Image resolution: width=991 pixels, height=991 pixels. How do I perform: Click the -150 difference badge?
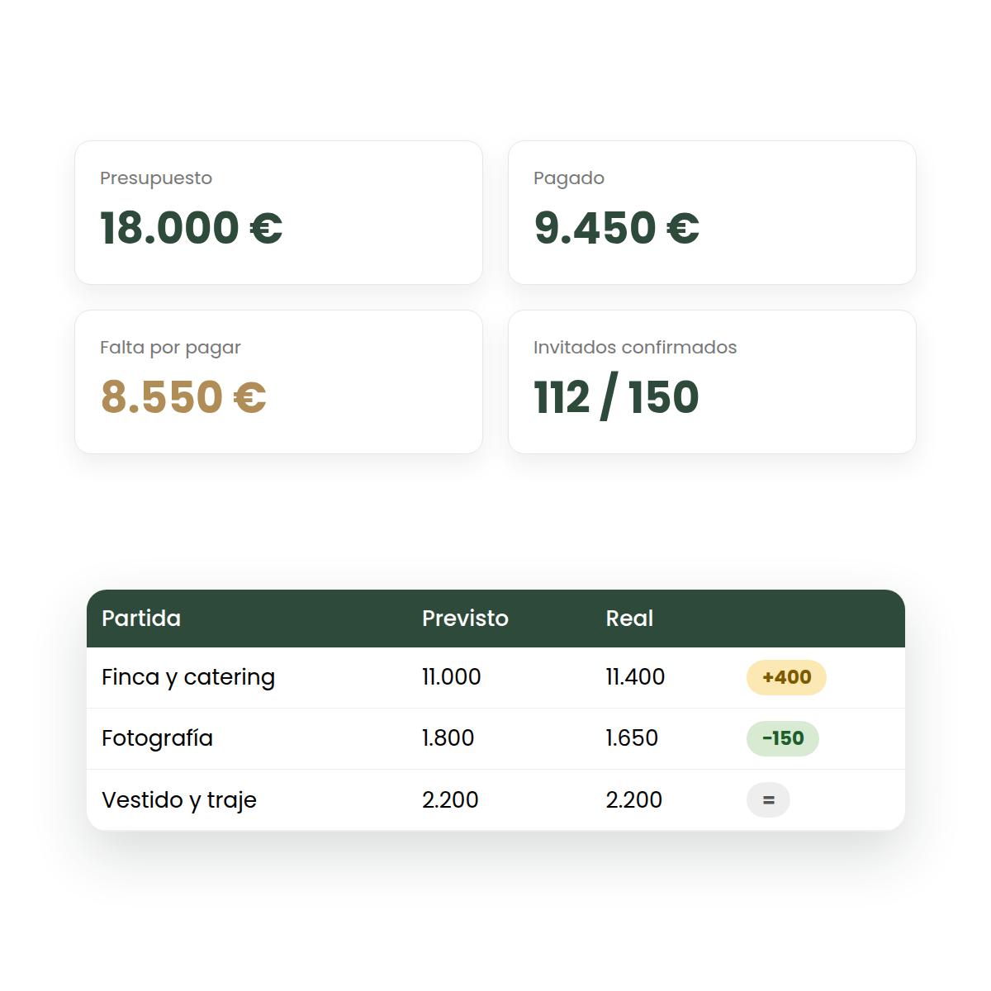pyautogui.click(x=783, y=738)
